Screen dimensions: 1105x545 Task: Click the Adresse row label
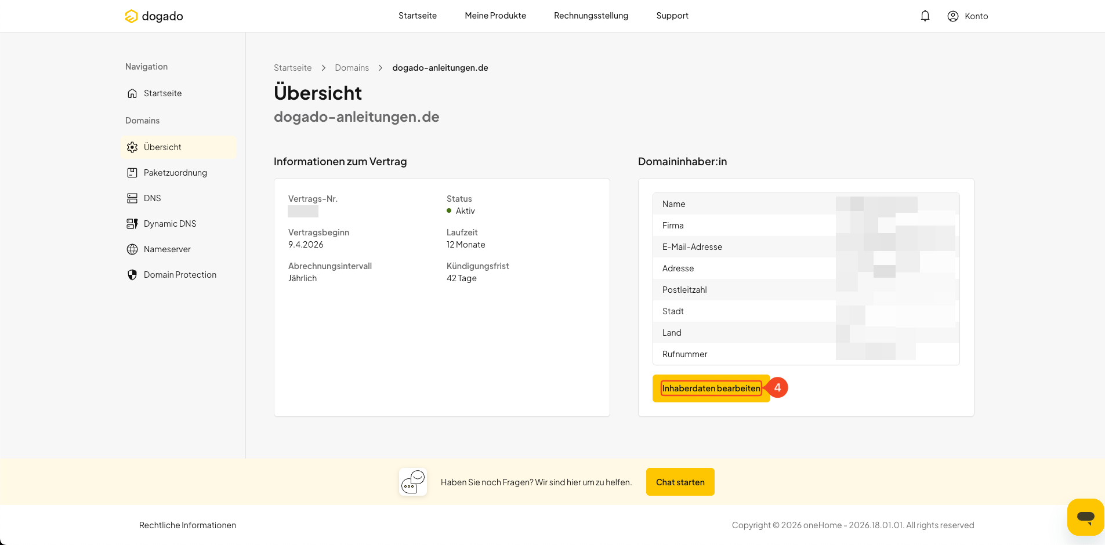point(678,268)
